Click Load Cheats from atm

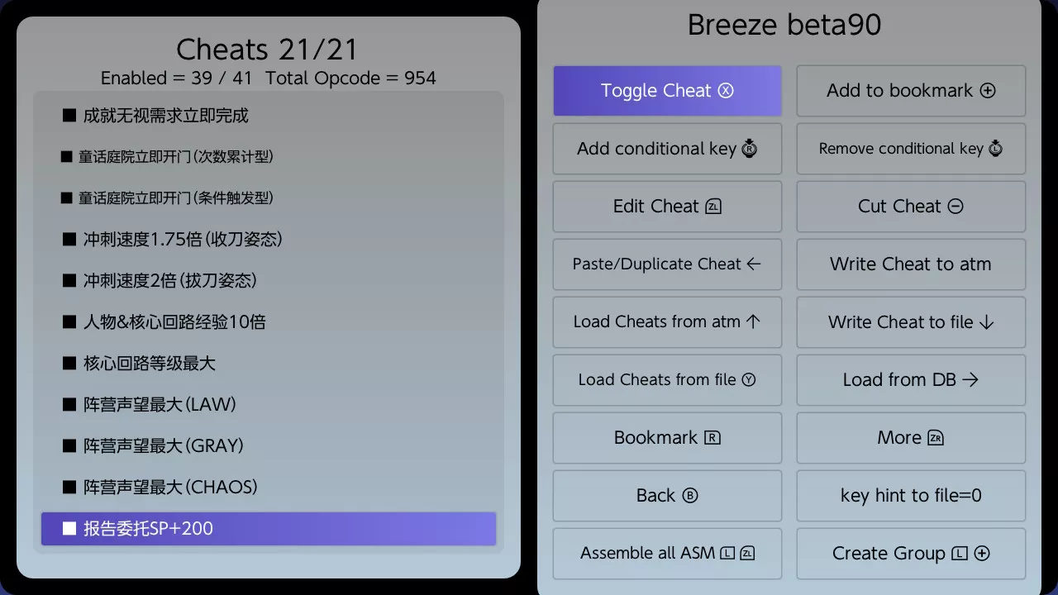[667, 322]
